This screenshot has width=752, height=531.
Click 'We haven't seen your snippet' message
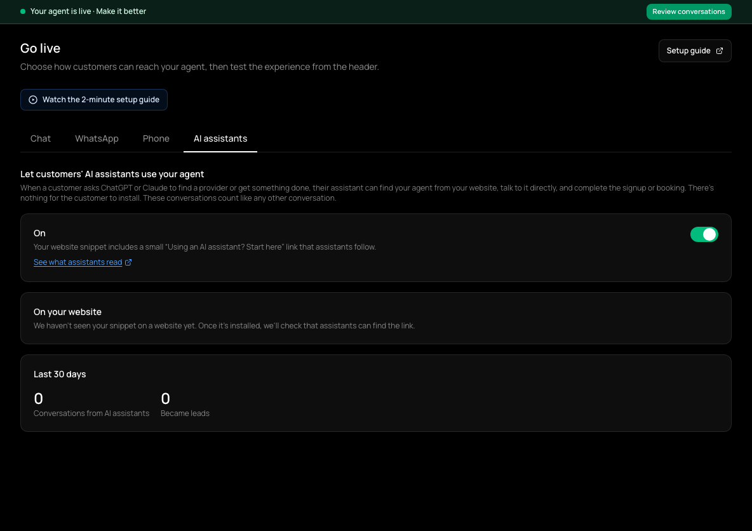pyautogui.click(x=224, y=326)
